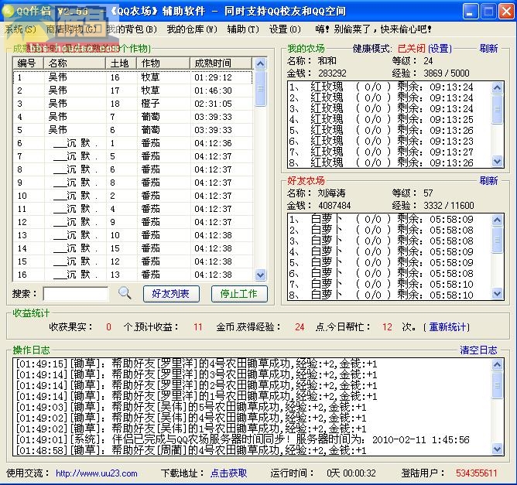Click scroll-up arrow in 操作日志
Screen dimensions: 517x485
497,364
